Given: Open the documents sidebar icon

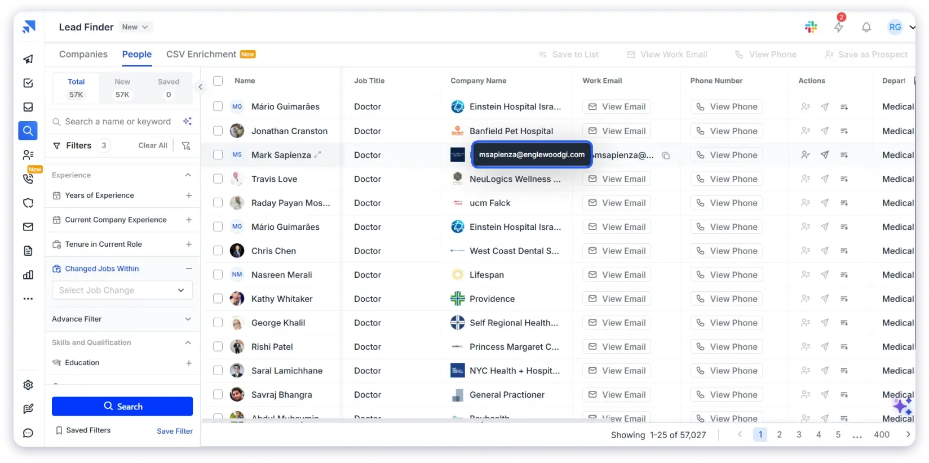Looking at the screenshot, I should [x=28, y=251].
